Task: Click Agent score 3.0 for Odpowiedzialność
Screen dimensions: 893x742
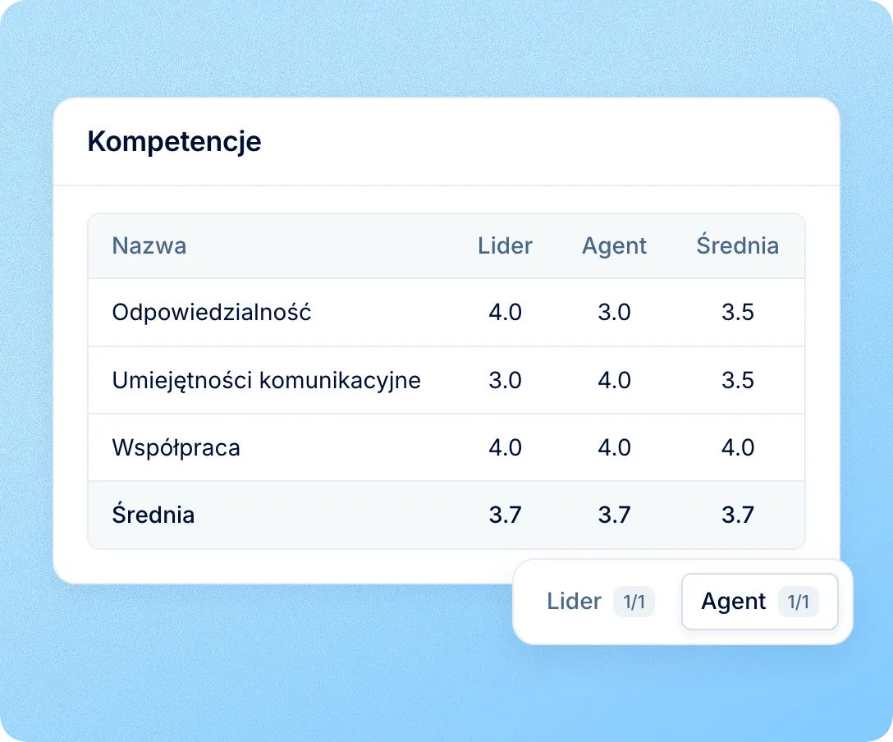Action: (614, 313)
